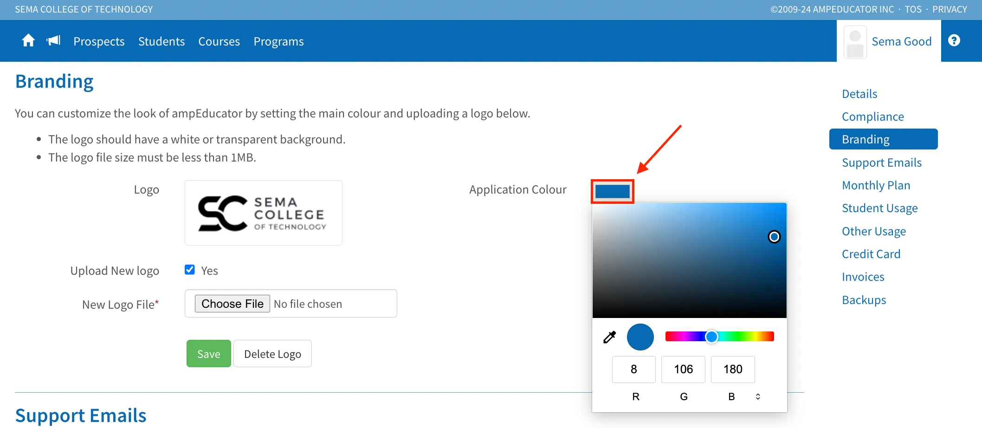This screenshot has width=982, height=428.
Task: Open the PRIVACY link in header
Action: tap(950, 9)
